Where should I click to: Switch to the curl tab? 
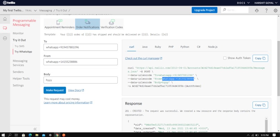(132, 47)
